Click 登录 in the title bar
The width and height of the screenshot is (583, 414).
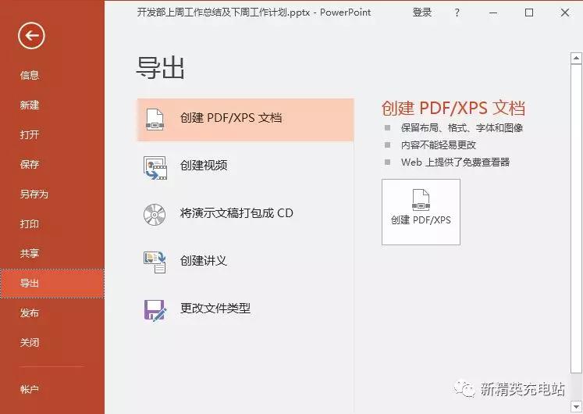(x=422, y=12)
